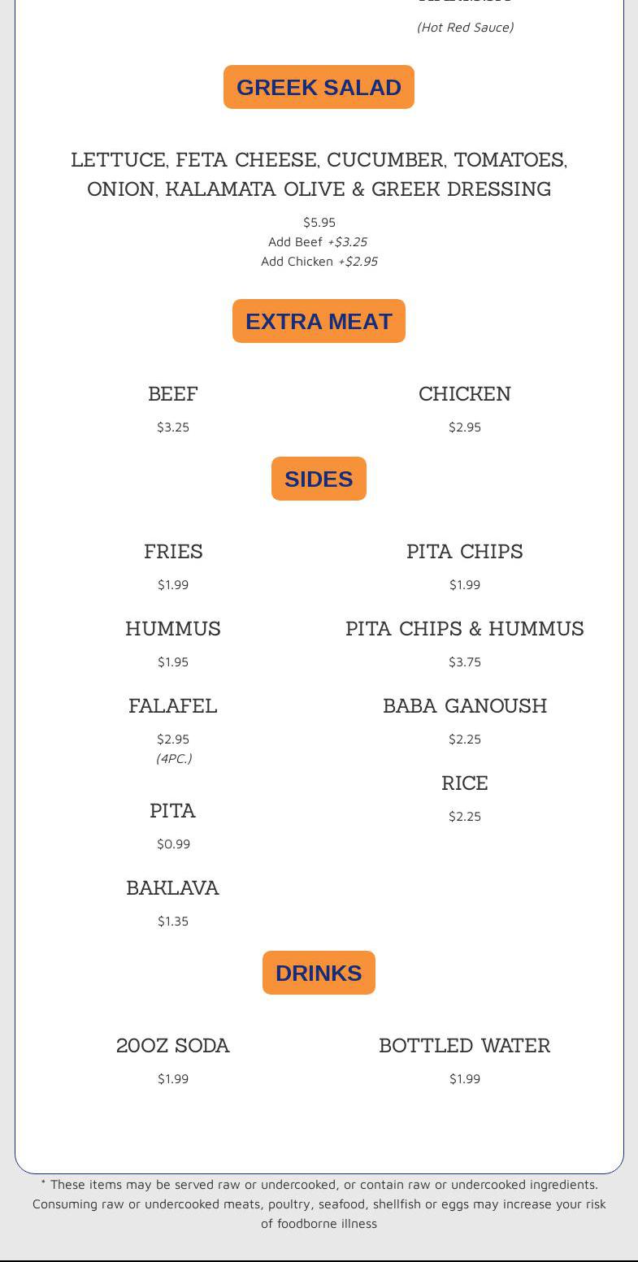Click the Add Beef +$3.25 option
638x1262 pixels.
click(x=318, y=242)
